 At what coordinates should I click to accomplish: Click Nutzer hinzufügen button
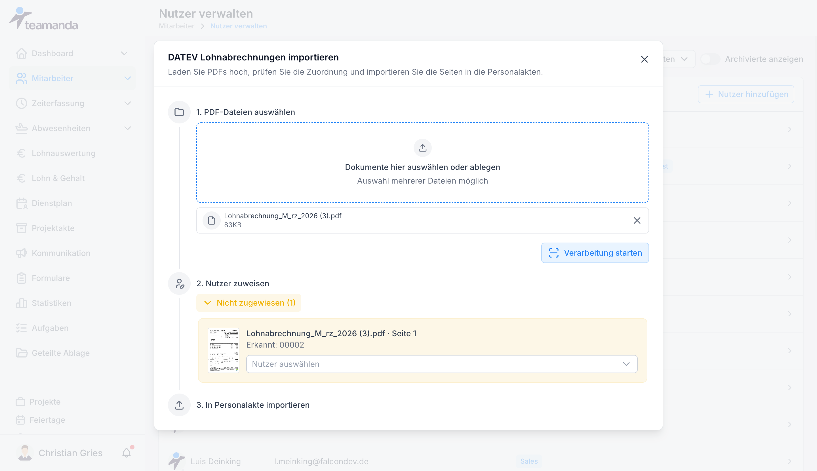(x=746, y=94)
